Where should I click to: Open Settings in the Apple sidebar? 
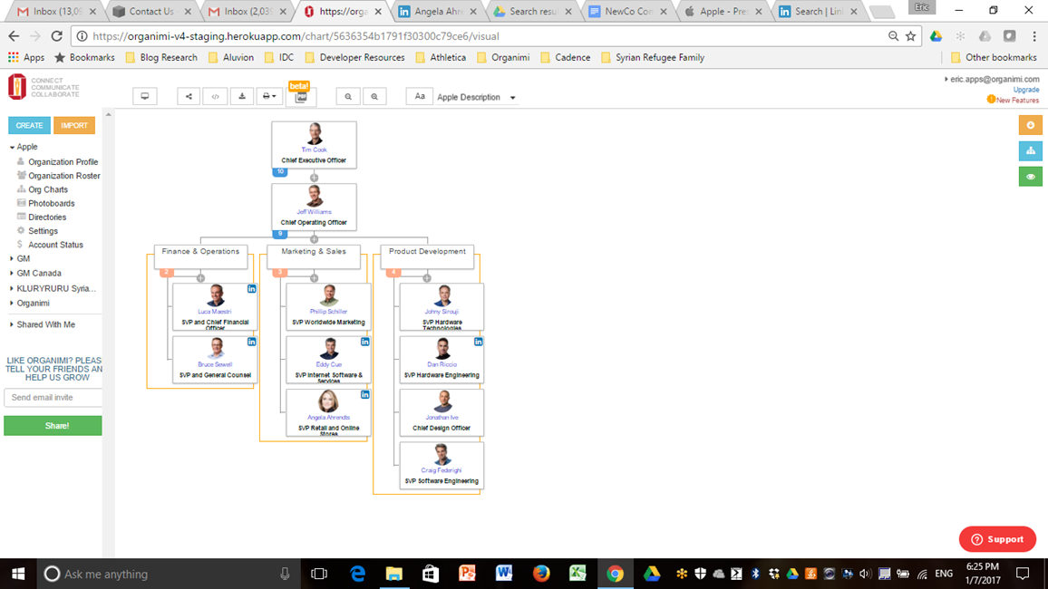point(43,231)
